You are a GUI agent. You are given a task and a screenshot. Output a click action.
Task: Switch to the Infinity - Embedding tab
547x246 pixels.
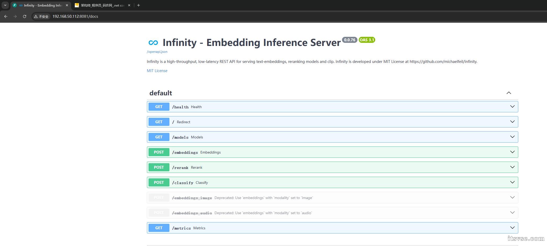tap(41, 5)
